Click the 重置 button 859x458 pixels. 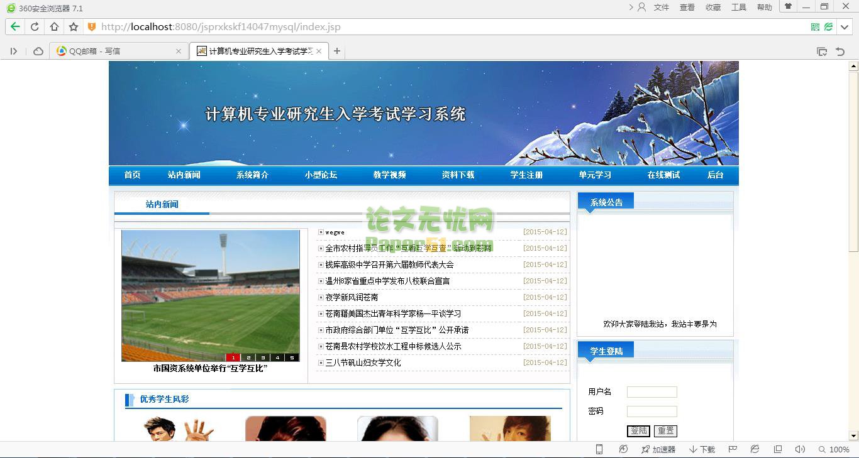(666, 431)
